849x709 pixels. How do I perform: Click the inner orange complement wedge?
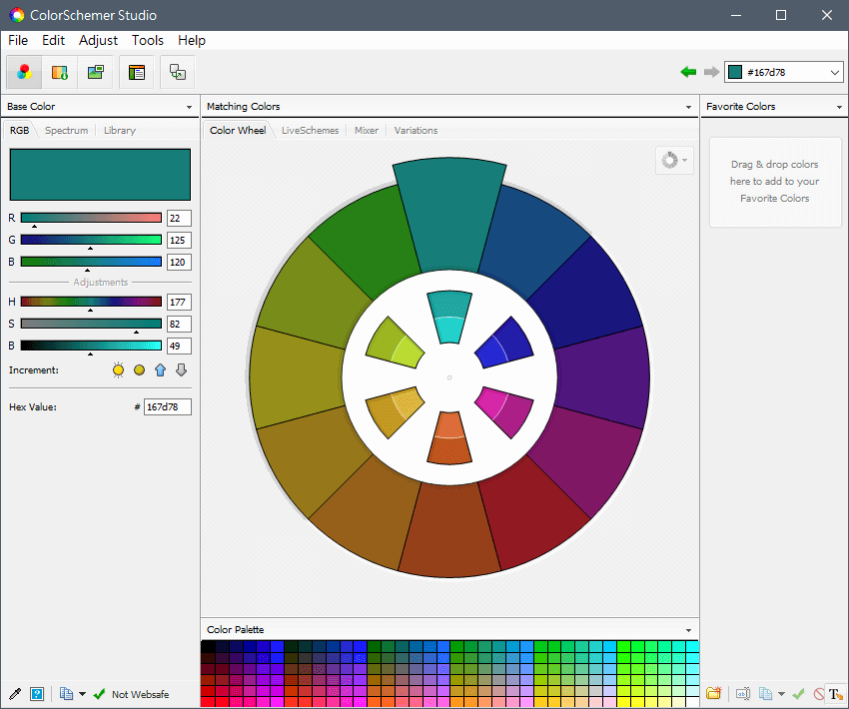pyautogui.click(x=449, y=437)
